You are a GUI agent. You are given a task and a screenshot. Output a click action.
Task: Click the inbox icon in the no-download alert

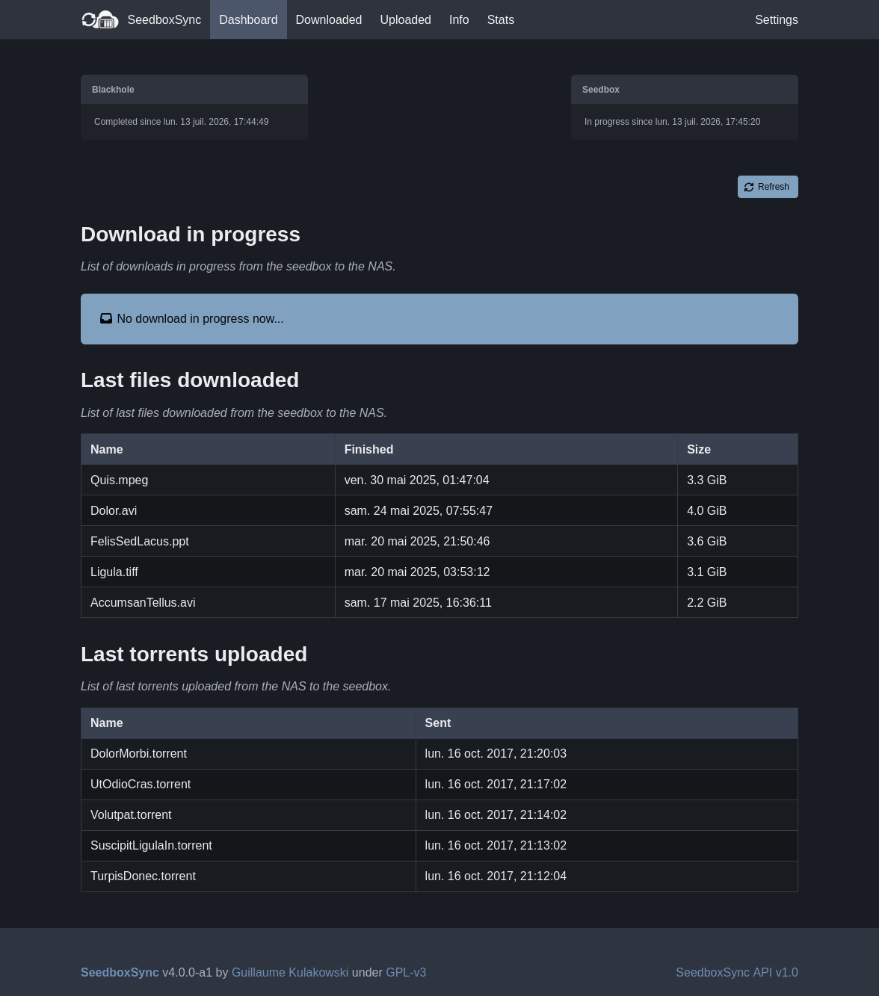[106, 318]
